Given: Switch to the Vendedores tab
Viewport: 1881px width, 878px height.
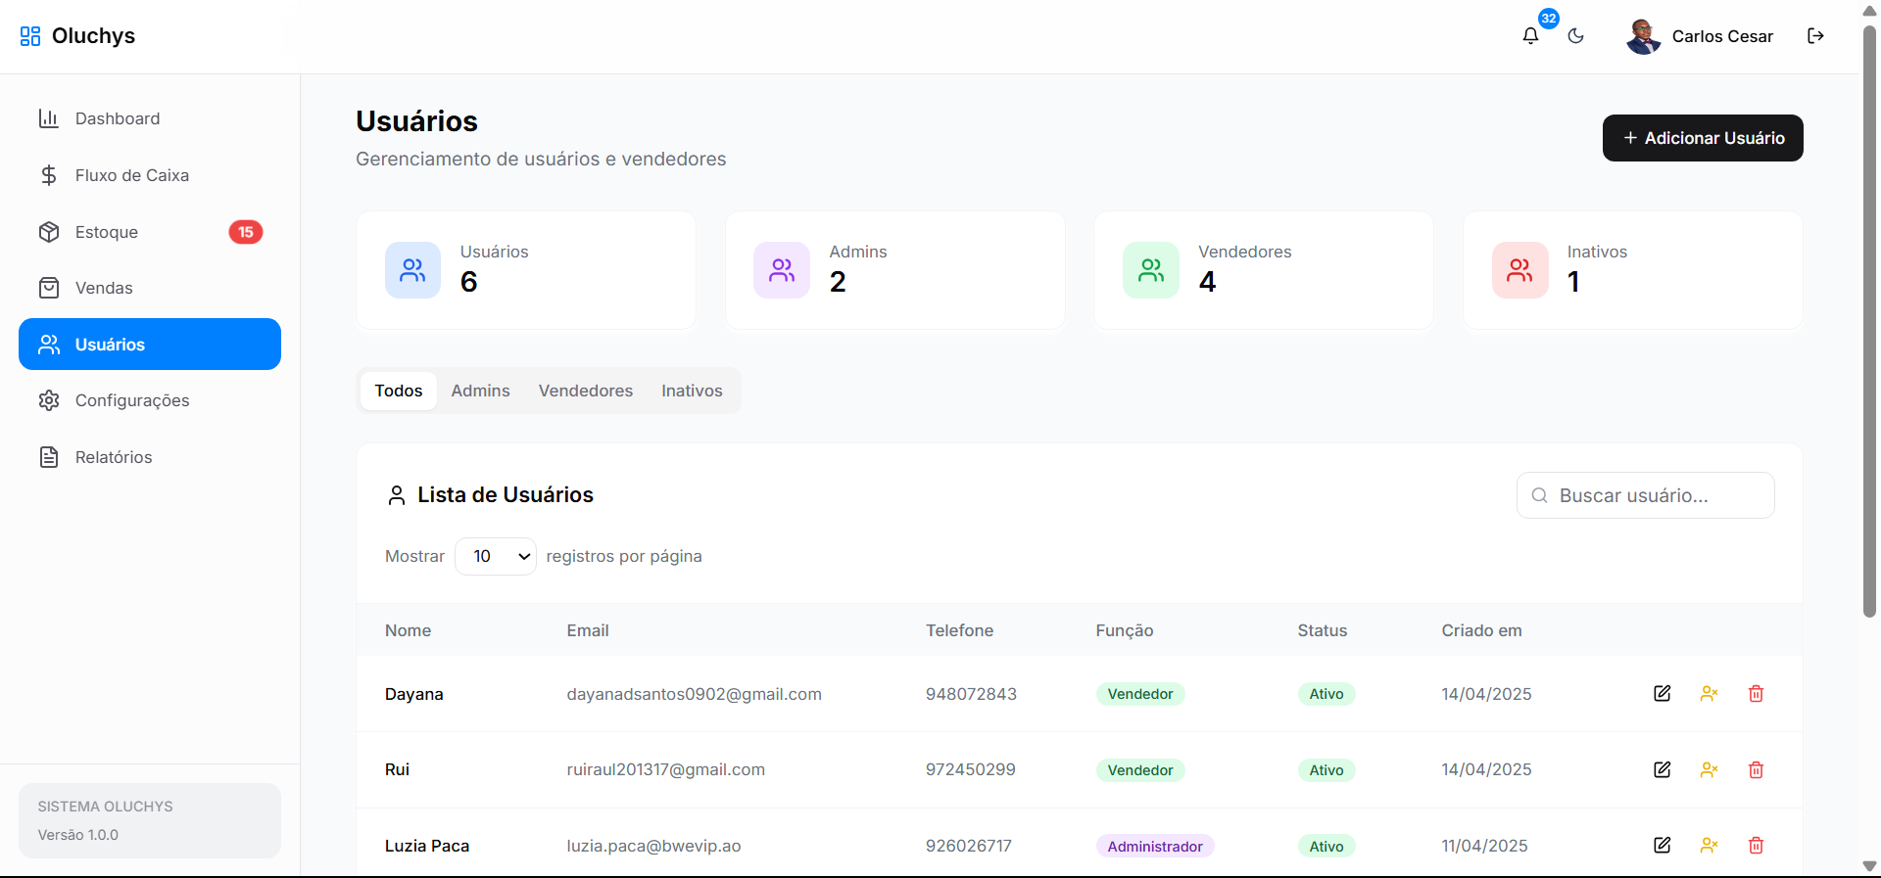Looking at the screenshot, I should pyautogui.click(x=585, y=391).
